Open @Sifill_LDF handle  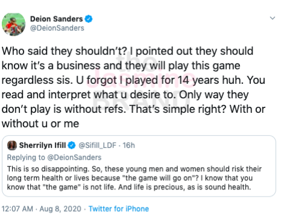coord(97,145)
